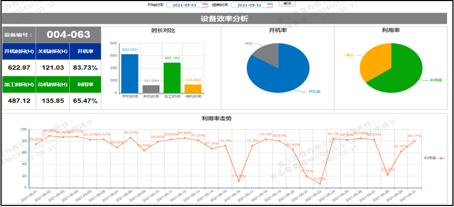Click the 85.46% data point on 2021-05-12
This screenshot has height=207, width=454.
click(x=185, y=138)
